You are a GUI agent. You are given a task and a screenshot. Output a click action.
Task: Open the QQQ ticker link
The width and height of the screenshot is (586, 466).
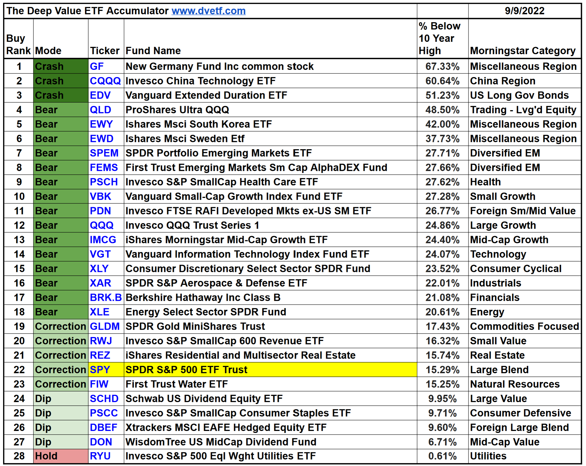pyautogui.click(x=101, y=225)
